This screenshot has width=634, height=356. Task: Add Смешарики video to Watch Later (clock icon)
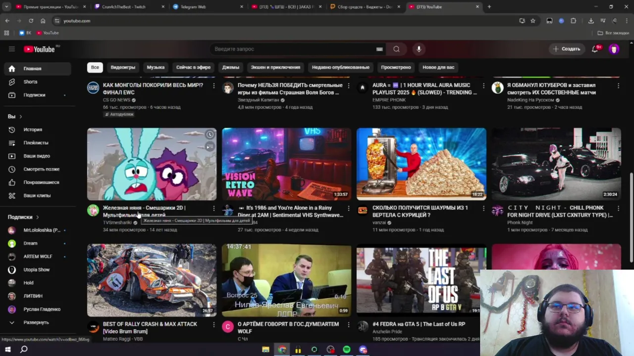210,134
